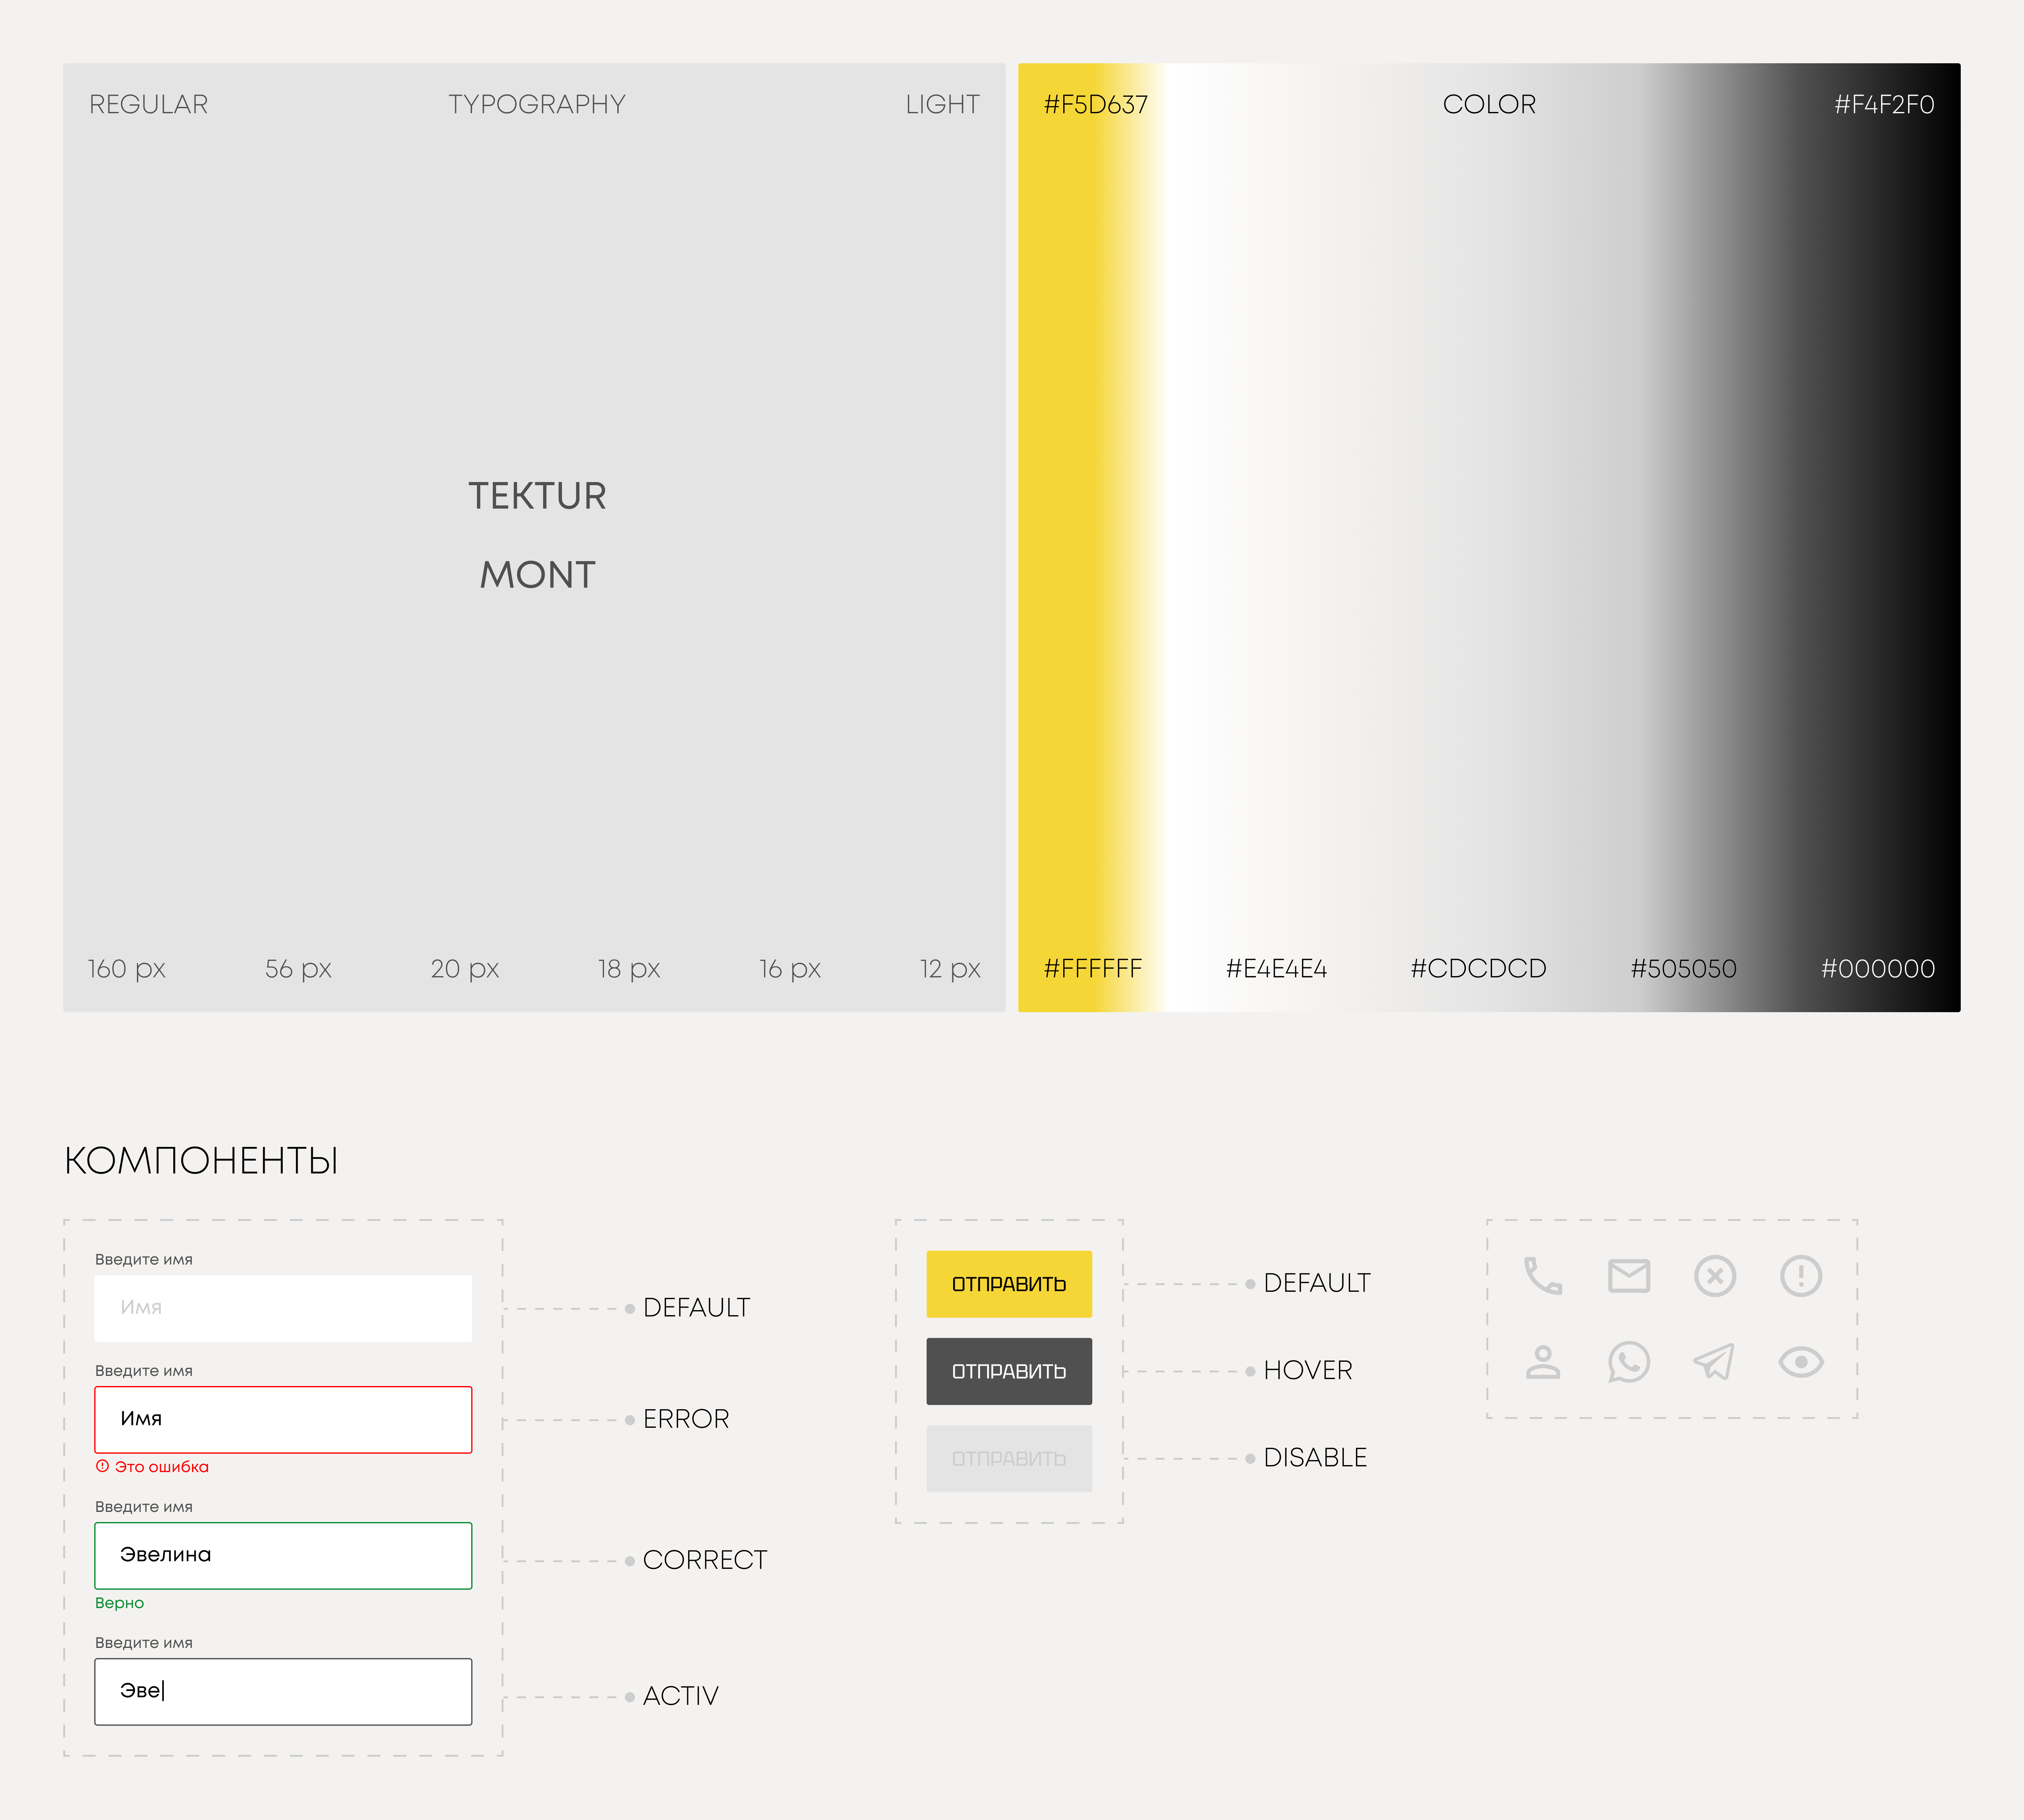This screenshot has width=2024, height=1820.
Task: Click the default input with Имя placeholder
Action: [283, 1308]
